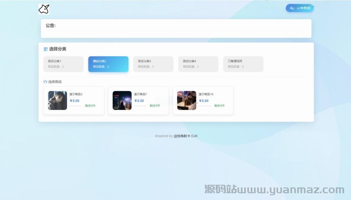This screenshot has height=200, width=351.
Task: Click the search icon in 订单查询 button
Action: click(292, 8)
